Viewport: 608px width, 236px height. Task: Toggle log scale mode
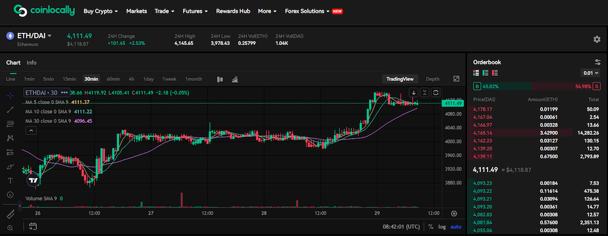pyautogui.click(x=442, y=227)
